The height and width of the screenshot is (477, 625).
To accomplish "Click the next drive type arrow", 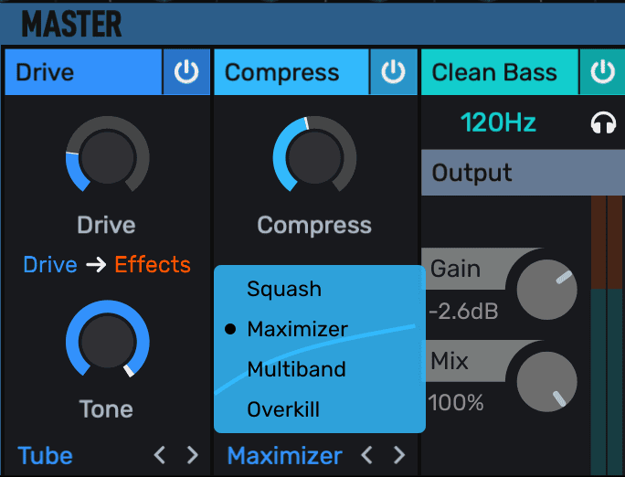I will [192, 454].
